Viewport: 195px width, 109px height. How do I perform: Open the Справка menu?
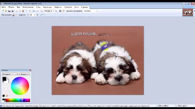(85, 7)
